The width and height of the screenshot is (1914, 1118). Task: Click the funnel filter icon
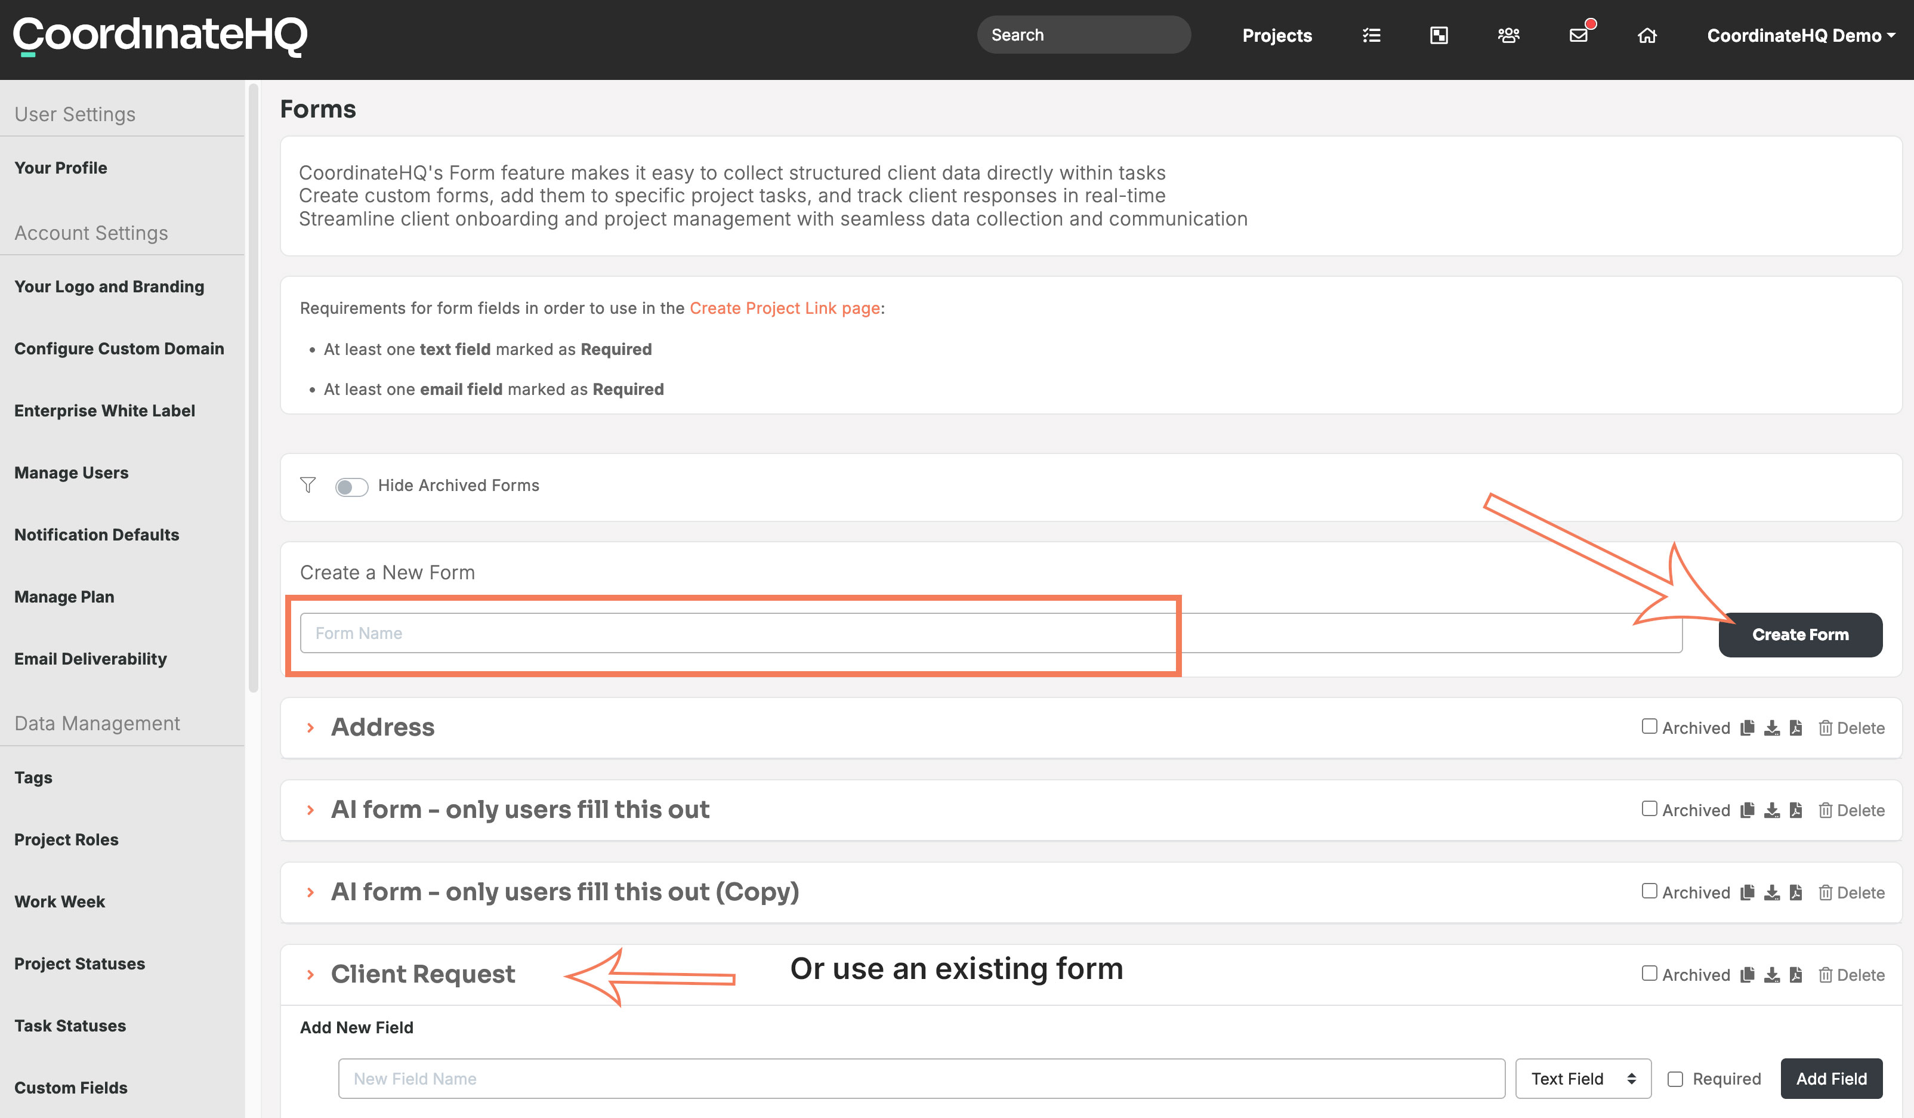308,486
